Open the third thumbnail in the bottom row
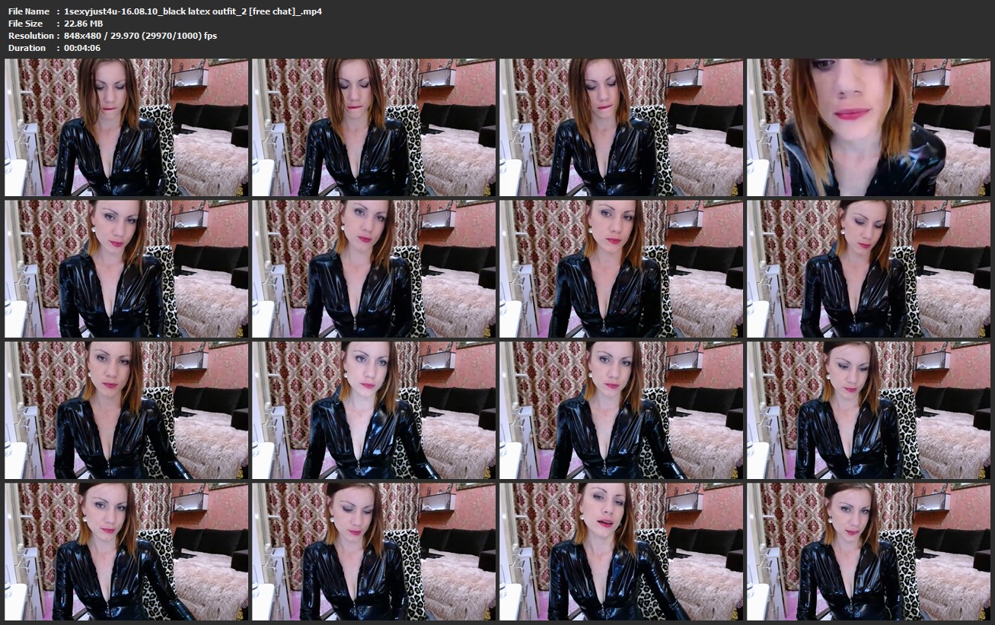The height and width of the screenshot is (625, 995). tap(621, 552)
